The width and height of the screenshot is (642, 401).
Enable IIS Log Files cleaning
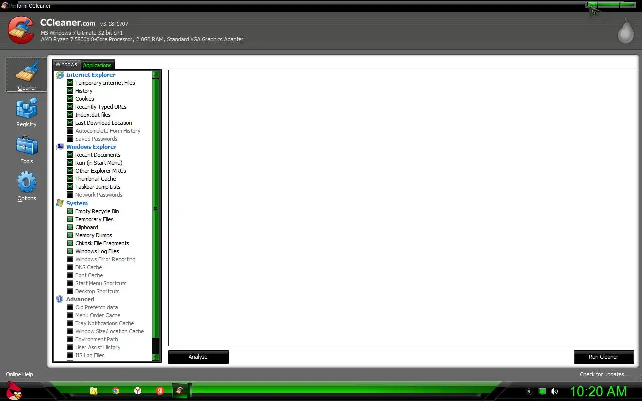pyautogui.click(x=70, y=355)
